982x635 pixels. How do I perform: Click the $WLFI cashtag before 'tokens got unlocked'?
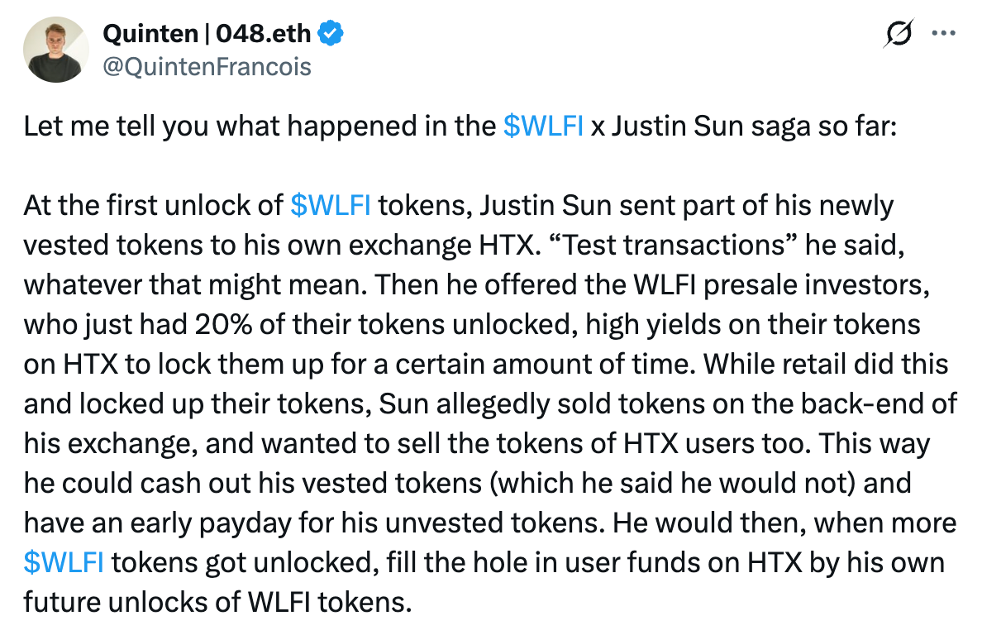[x=64, y=563]
